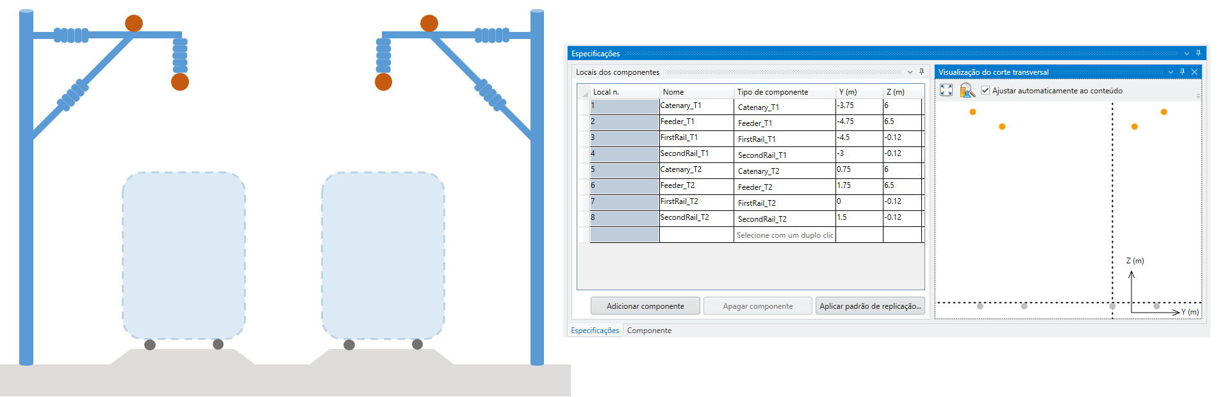Select row number 4 cell

click(x=625, y=155)
